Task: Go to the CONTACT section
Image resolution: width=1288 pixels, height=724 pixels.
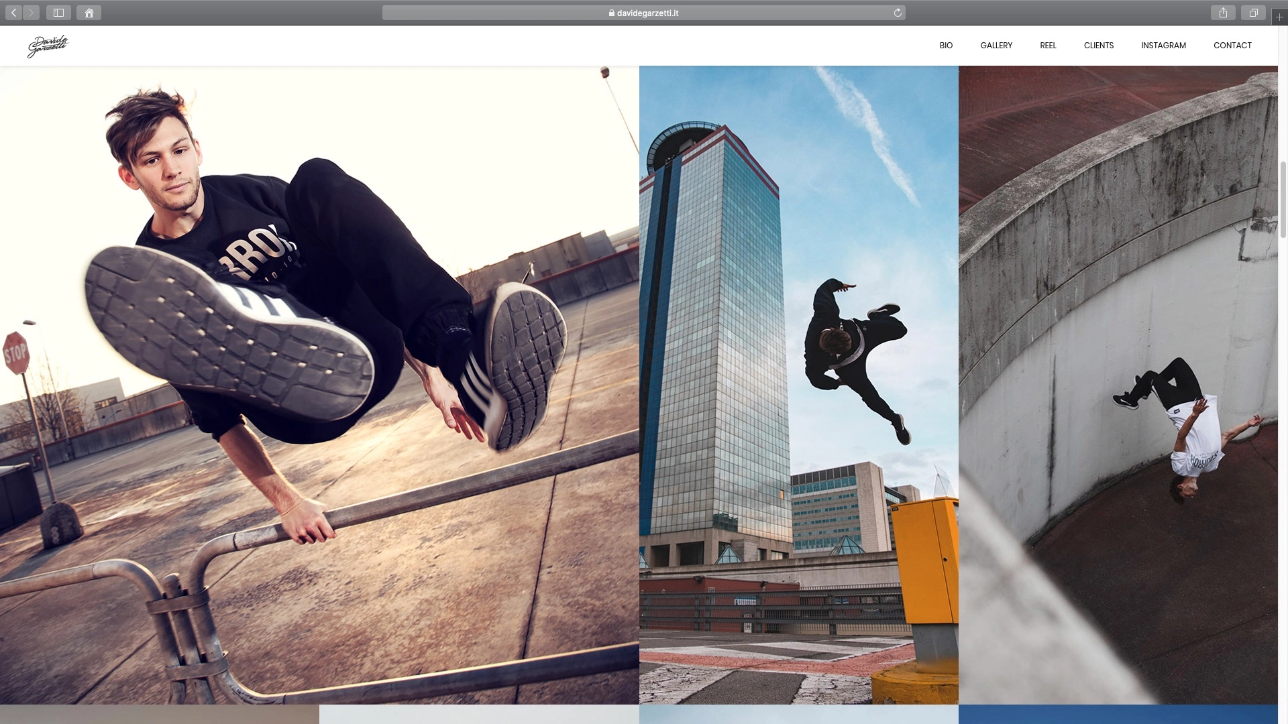Action: click(x=1232, y=46)
